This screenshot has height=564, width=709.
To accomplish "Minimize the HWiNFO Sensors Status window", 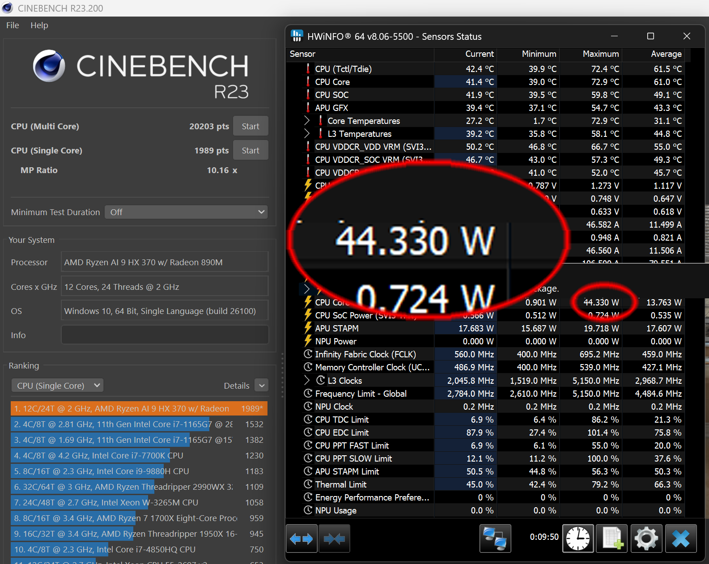I will click(614, 36).
